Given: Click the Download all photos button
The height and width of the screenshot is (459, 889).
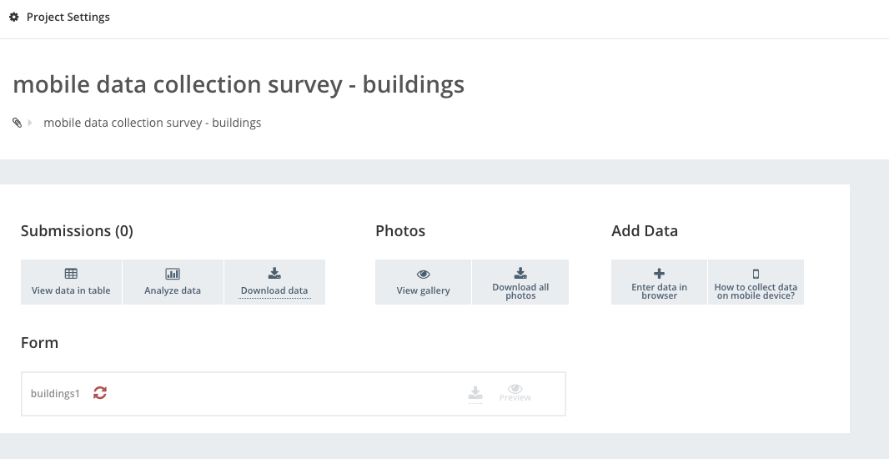Looking at the screenshot, I should tap(520, 282).
